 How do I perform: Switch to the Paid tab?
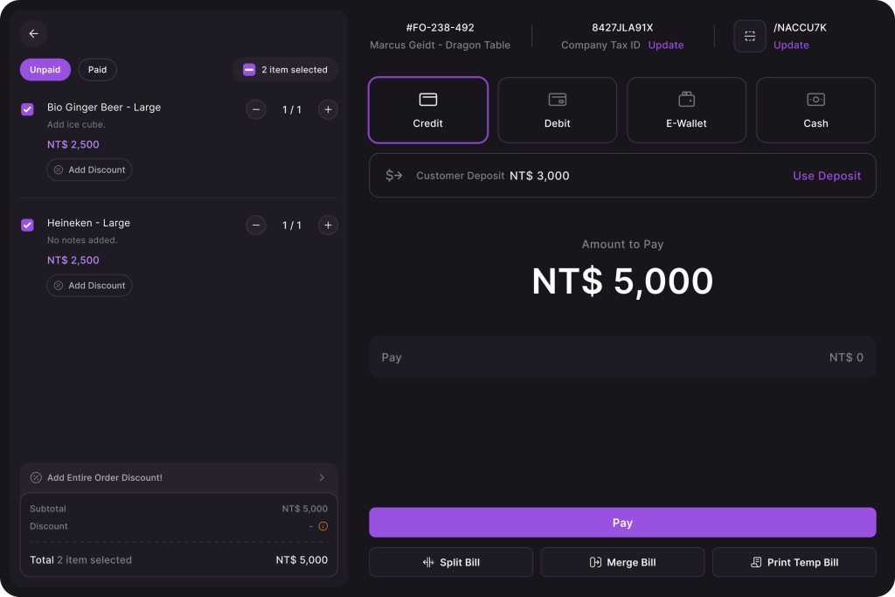tap(97, 70)
